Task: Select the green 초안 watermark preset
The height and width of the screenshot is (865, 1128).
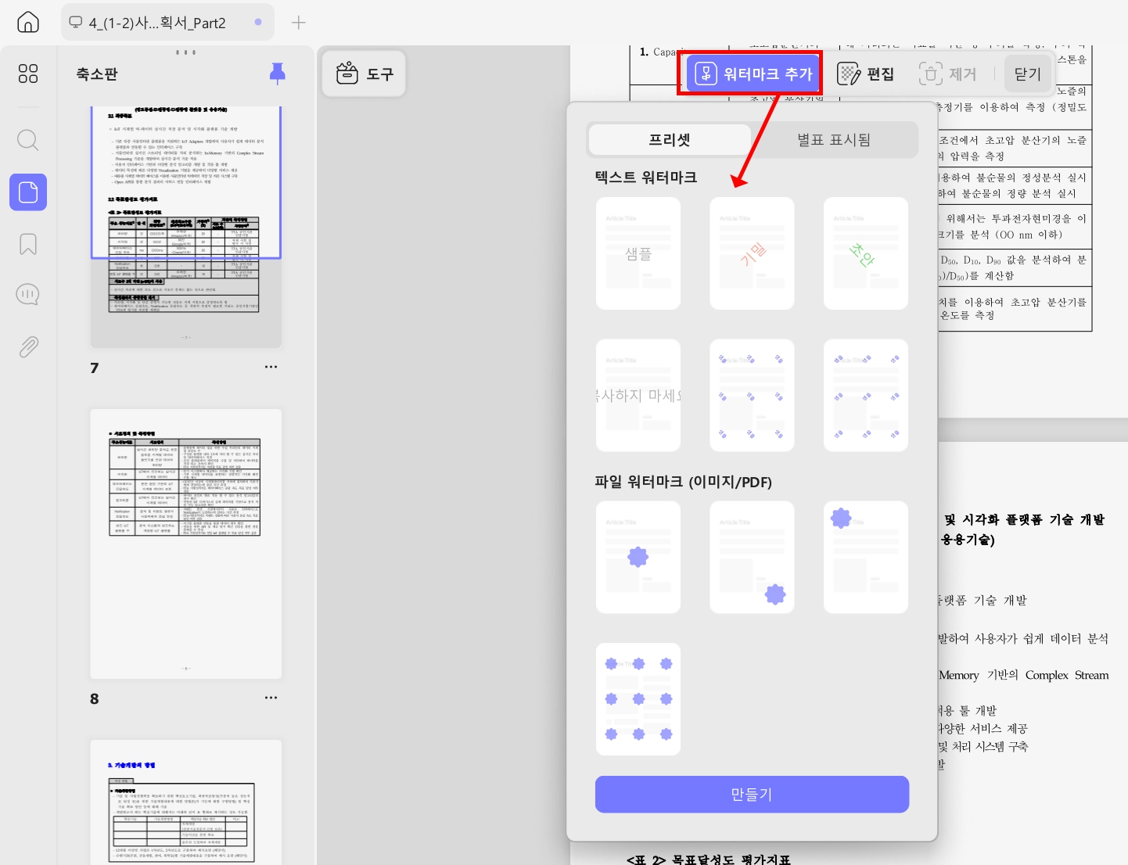Action: pos(866,253)
